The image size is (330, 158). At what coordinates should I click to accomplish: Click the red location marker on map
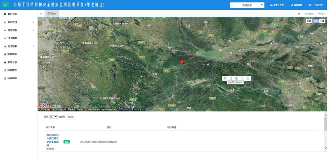tap(182, 62)
